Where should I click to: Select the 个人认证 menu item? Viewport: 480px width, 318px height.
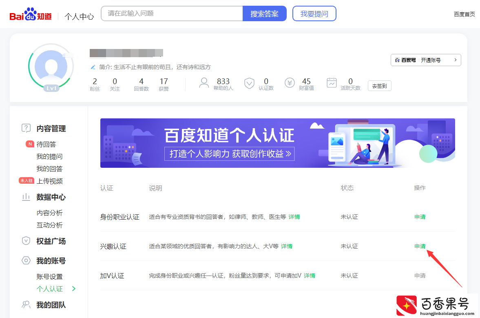pos(50,289)
